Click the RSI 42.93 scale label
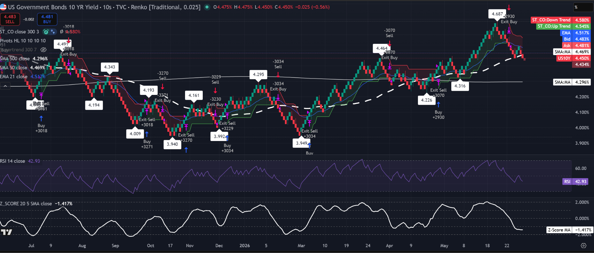The image size is (594, 253). pos(575,182)
